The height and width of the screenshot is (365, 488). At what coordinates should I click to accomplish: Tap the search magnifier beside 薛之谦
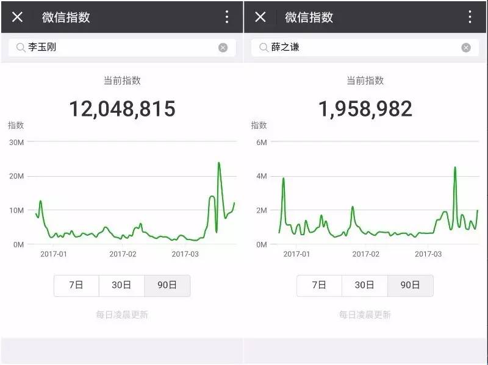pos(264,48)
